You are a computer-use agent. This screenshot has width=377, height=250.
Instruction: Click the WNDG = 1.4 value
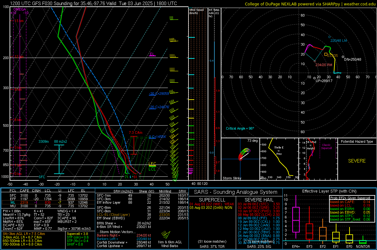click(x=67, y=211)
